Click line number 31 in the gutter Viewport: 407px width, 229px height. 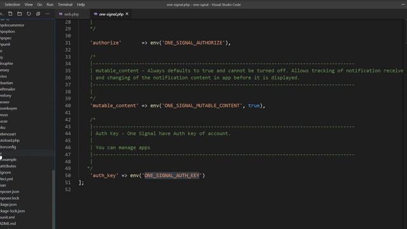(x=68, y=43)
